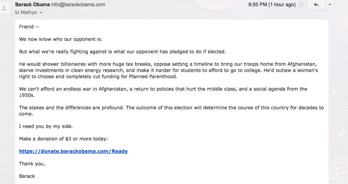
Task: Click the 'Thank you,' closing line
Action: pos(32,163)
